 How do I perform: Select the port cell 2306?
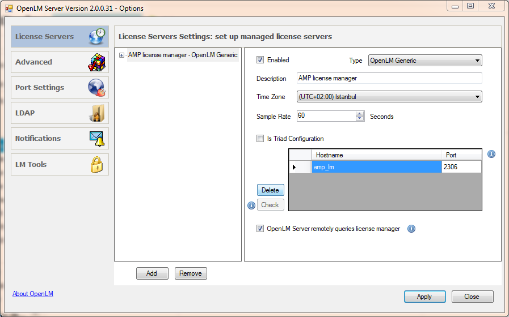[x=461, y=167]
